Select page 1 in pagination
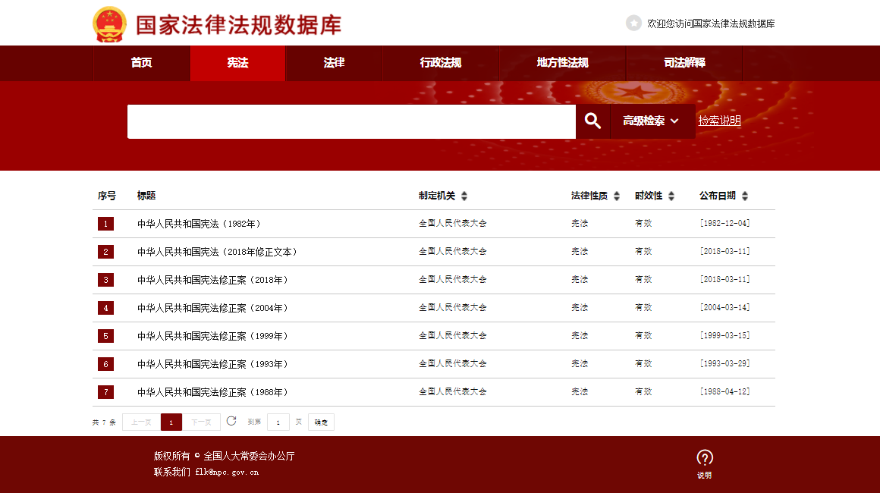Image resolution: width=880 pixels, height=493 pixels. coord(171,422)
